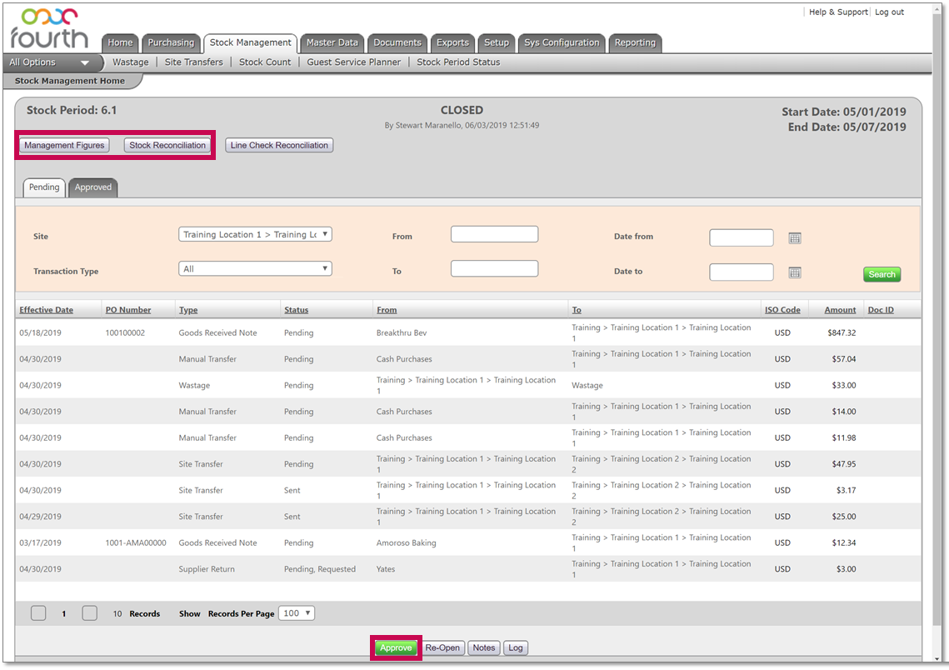Open Stock Period Status submenu item

(458, 62)
